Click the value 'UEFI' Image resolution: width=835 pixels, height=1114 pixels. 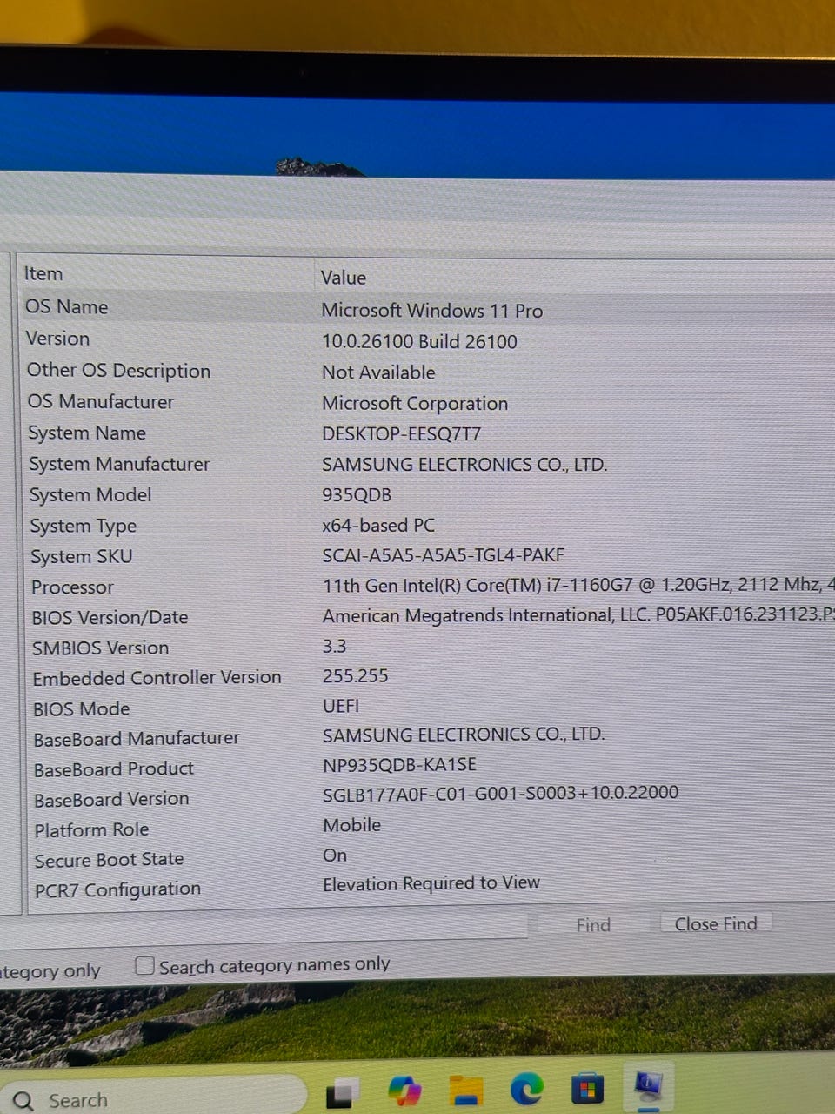pyautogui.click(x=341, y=706)
